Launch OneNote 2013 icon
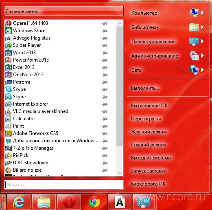 8,75
